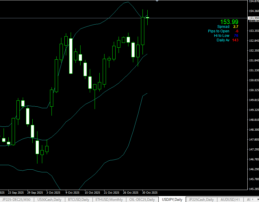The width and height of the screenshot is (259, 202).
Task: Click the 23 Sep 2025 date label
Action: 16,192
